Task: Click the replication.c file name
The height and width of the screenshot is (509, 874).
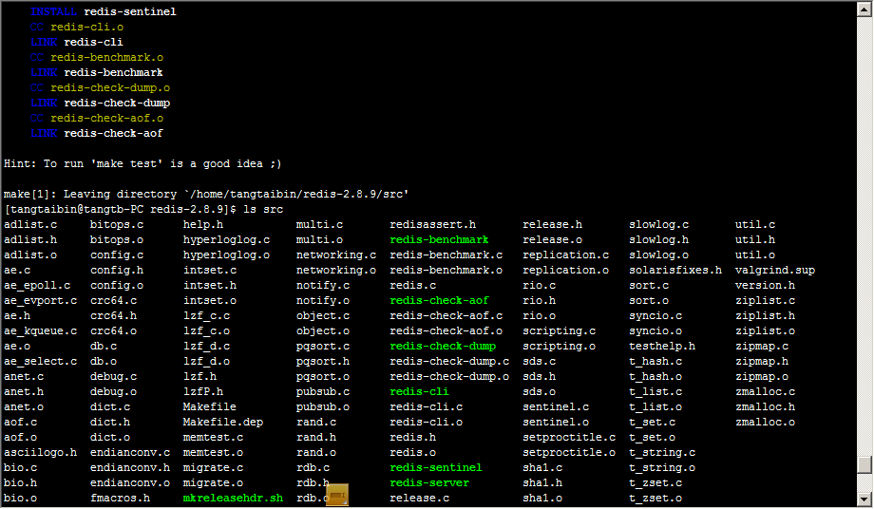Action: point(566,254)
